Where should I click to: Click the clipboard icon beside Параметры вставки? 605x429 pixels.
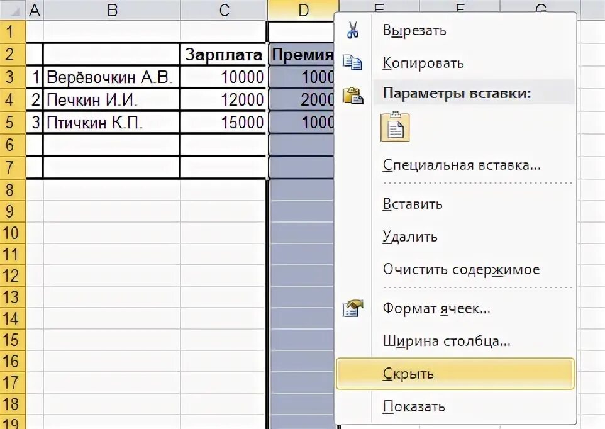[353, 95]
